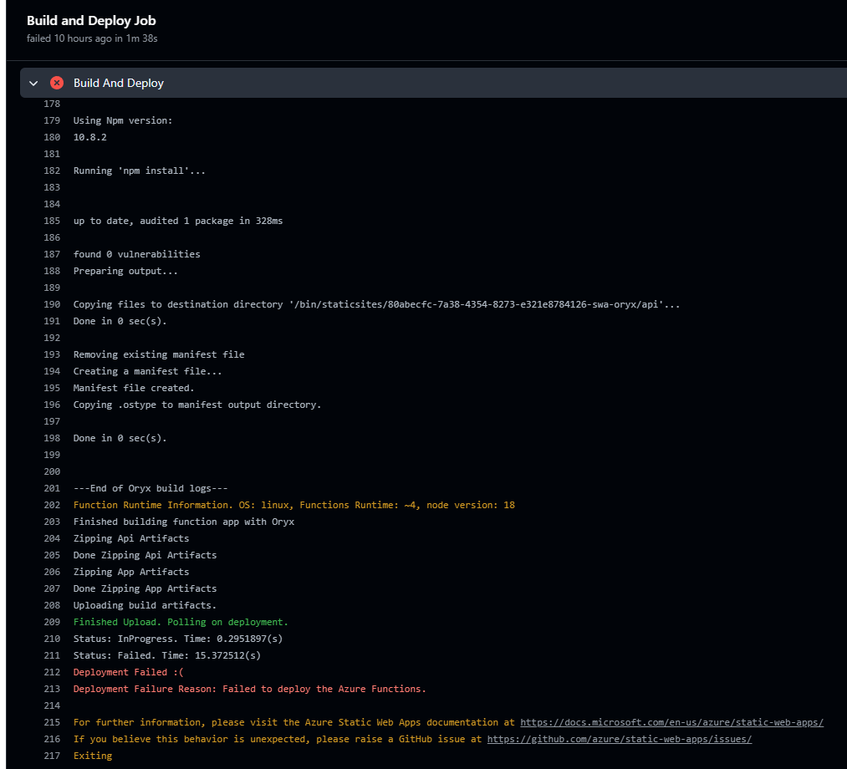Image resolution: width=847 pixels, height=769 pixels.
Task: Click line number 182
Action: coord(52,171)
